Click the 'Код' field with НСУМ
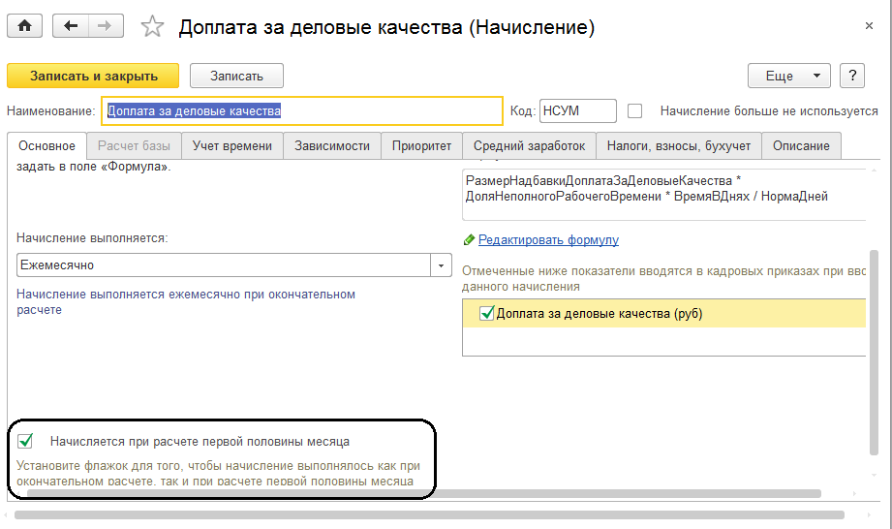 pyautogui.click(x=577, y=110)
